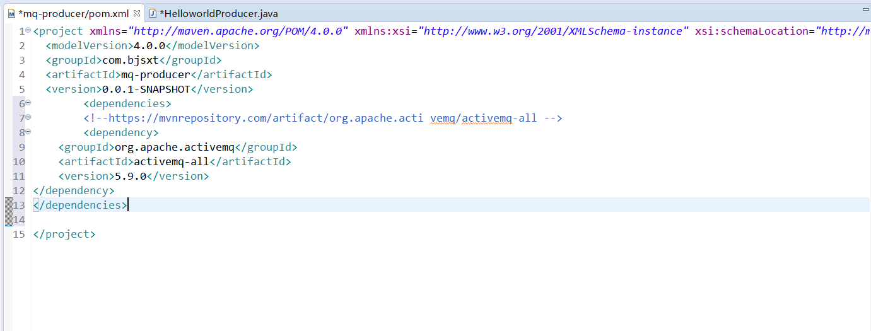Close the mq-producer/pom.xml tab
The height and width of the screenshot is (331, 871).
[137, 13]
